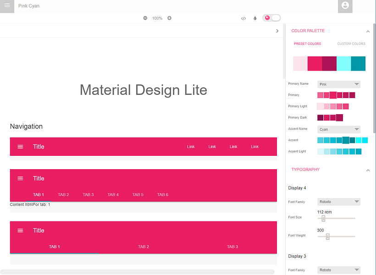Viewport: 376px width, 275px height.
Task: Click the Display 4 Font Size slider
Action: 336,219
